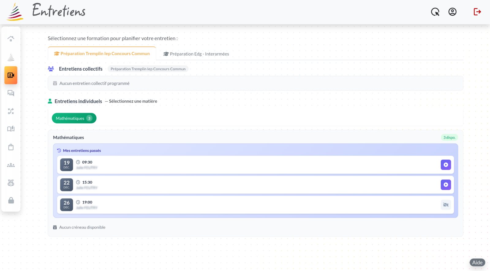Click the Préparation Tremplin Iep Concours Commun tag
This screenshot has width=490, height=271.
click(148, 69)
